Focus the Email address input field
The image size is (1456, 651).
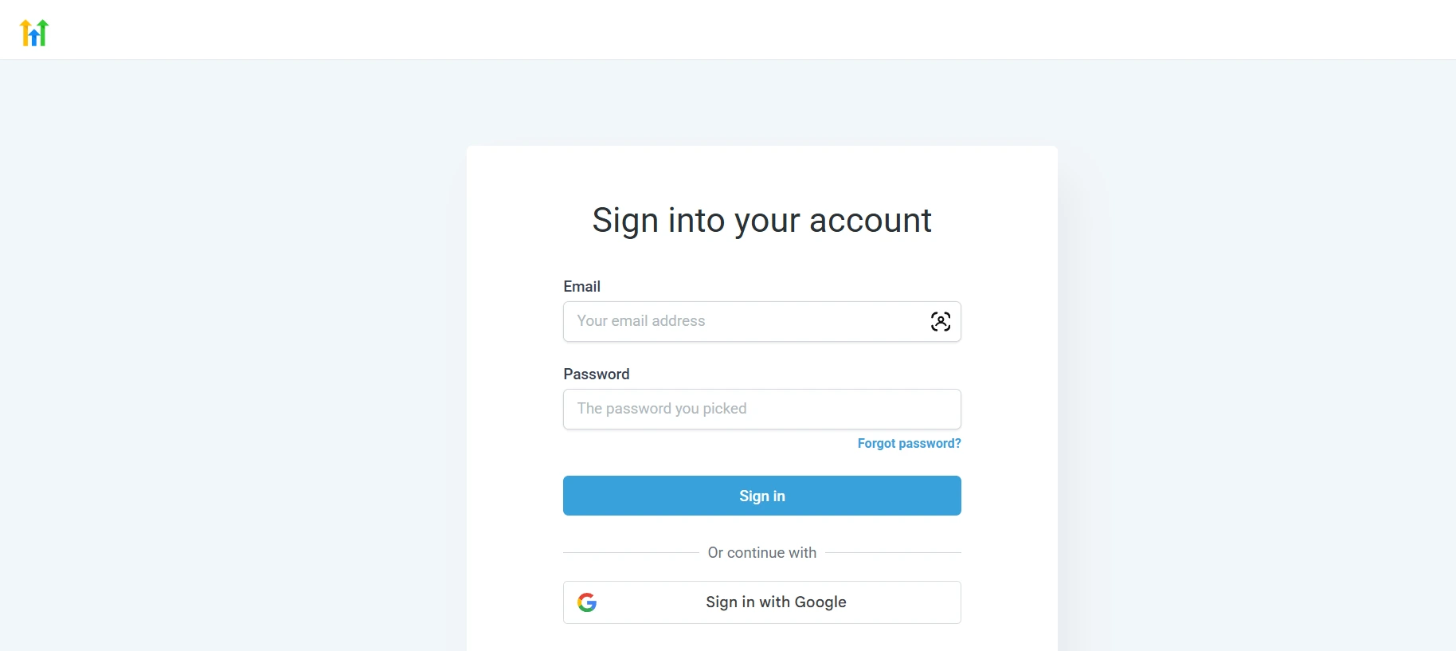tap(762, 322)
